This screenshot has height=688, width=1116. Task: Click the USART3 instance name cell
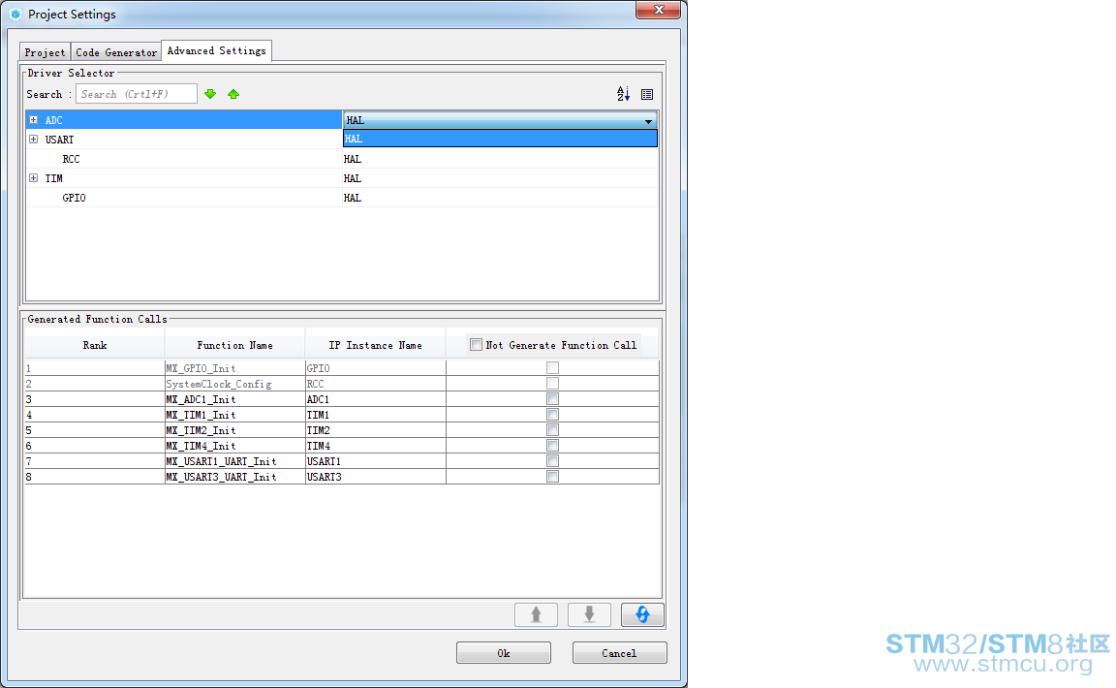(375, 477)
